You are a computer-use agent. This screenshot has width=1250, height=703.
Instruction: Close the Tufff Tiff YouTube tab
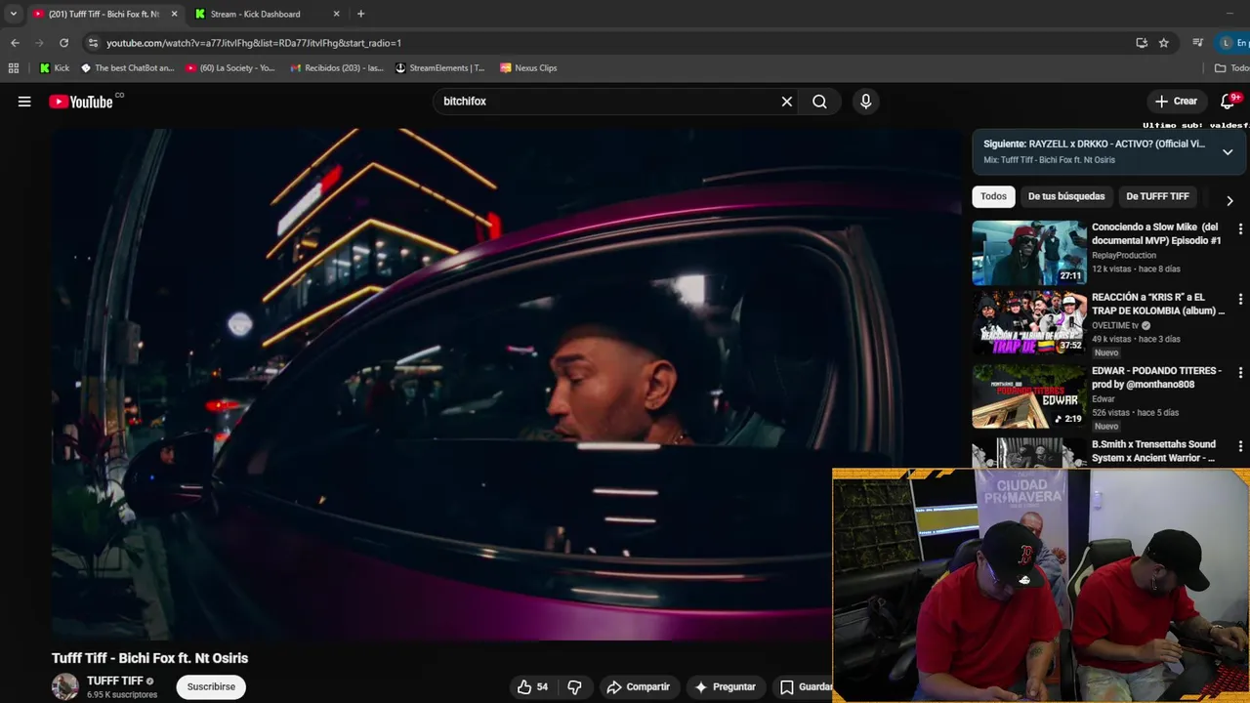174,14
